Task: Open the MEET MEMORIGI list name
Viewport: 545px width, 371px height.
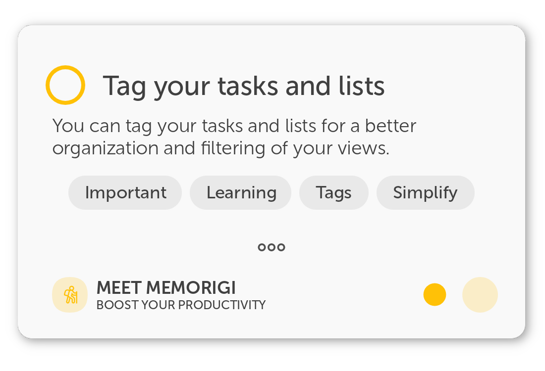Action: 166,287
